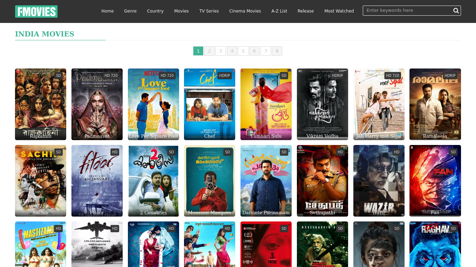Viewport: 476px width, 267px height.
Task: Go to the Movies section
Action: [x=181, y=11]
